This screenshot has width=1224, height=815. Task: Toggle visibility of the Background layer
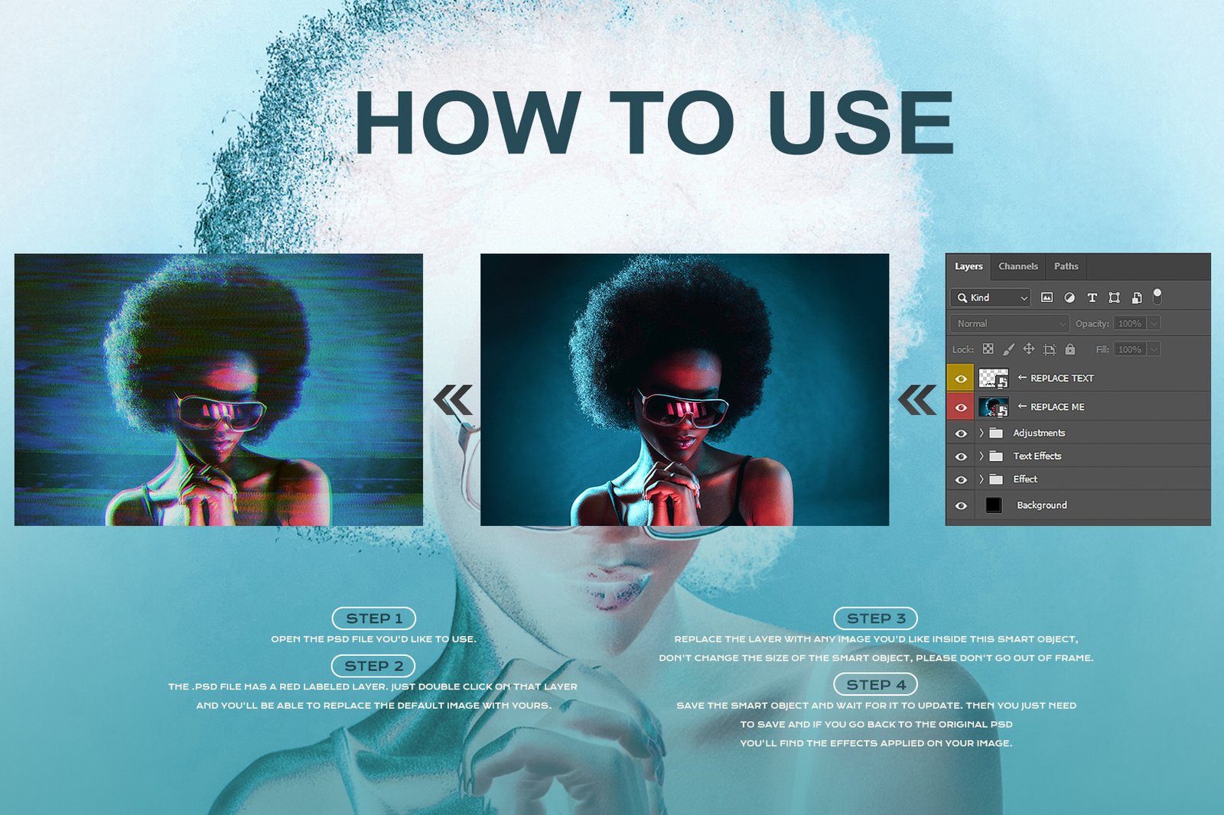point(961,505)
